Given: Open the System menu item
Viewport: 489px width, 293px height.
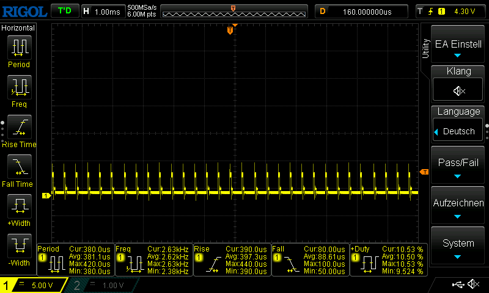Looking at the screenshot, I should 457,246.
